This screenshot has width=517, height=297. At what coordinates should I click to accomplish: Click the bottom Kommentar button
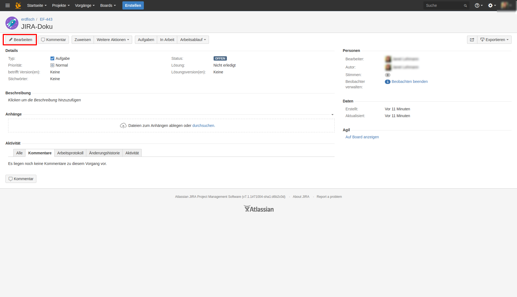(x=21, y=179)
